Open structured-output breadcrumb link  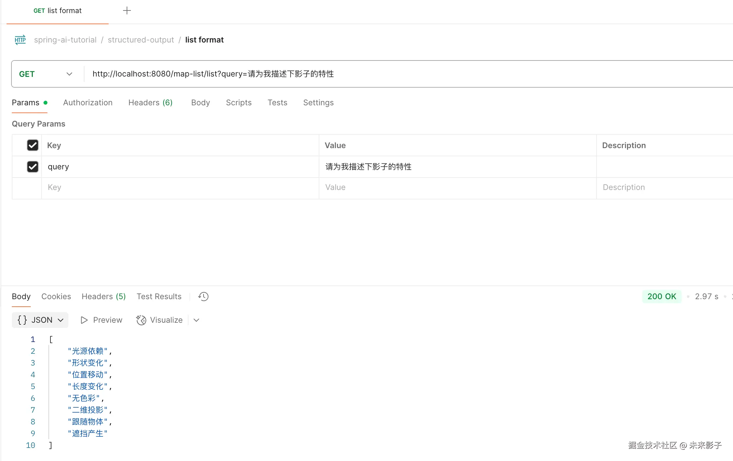click(141, 40)
